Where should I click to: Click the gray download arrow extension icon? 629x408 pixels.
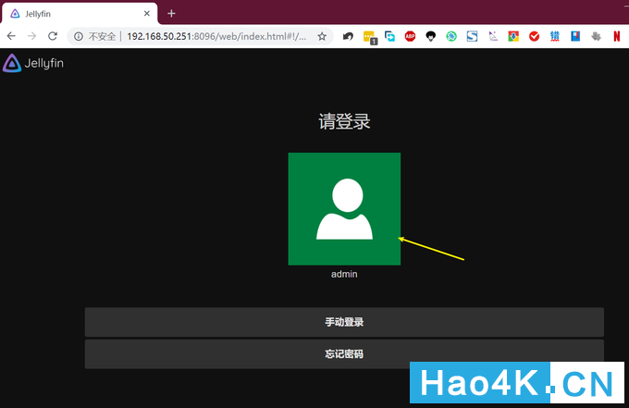point(596,36)
